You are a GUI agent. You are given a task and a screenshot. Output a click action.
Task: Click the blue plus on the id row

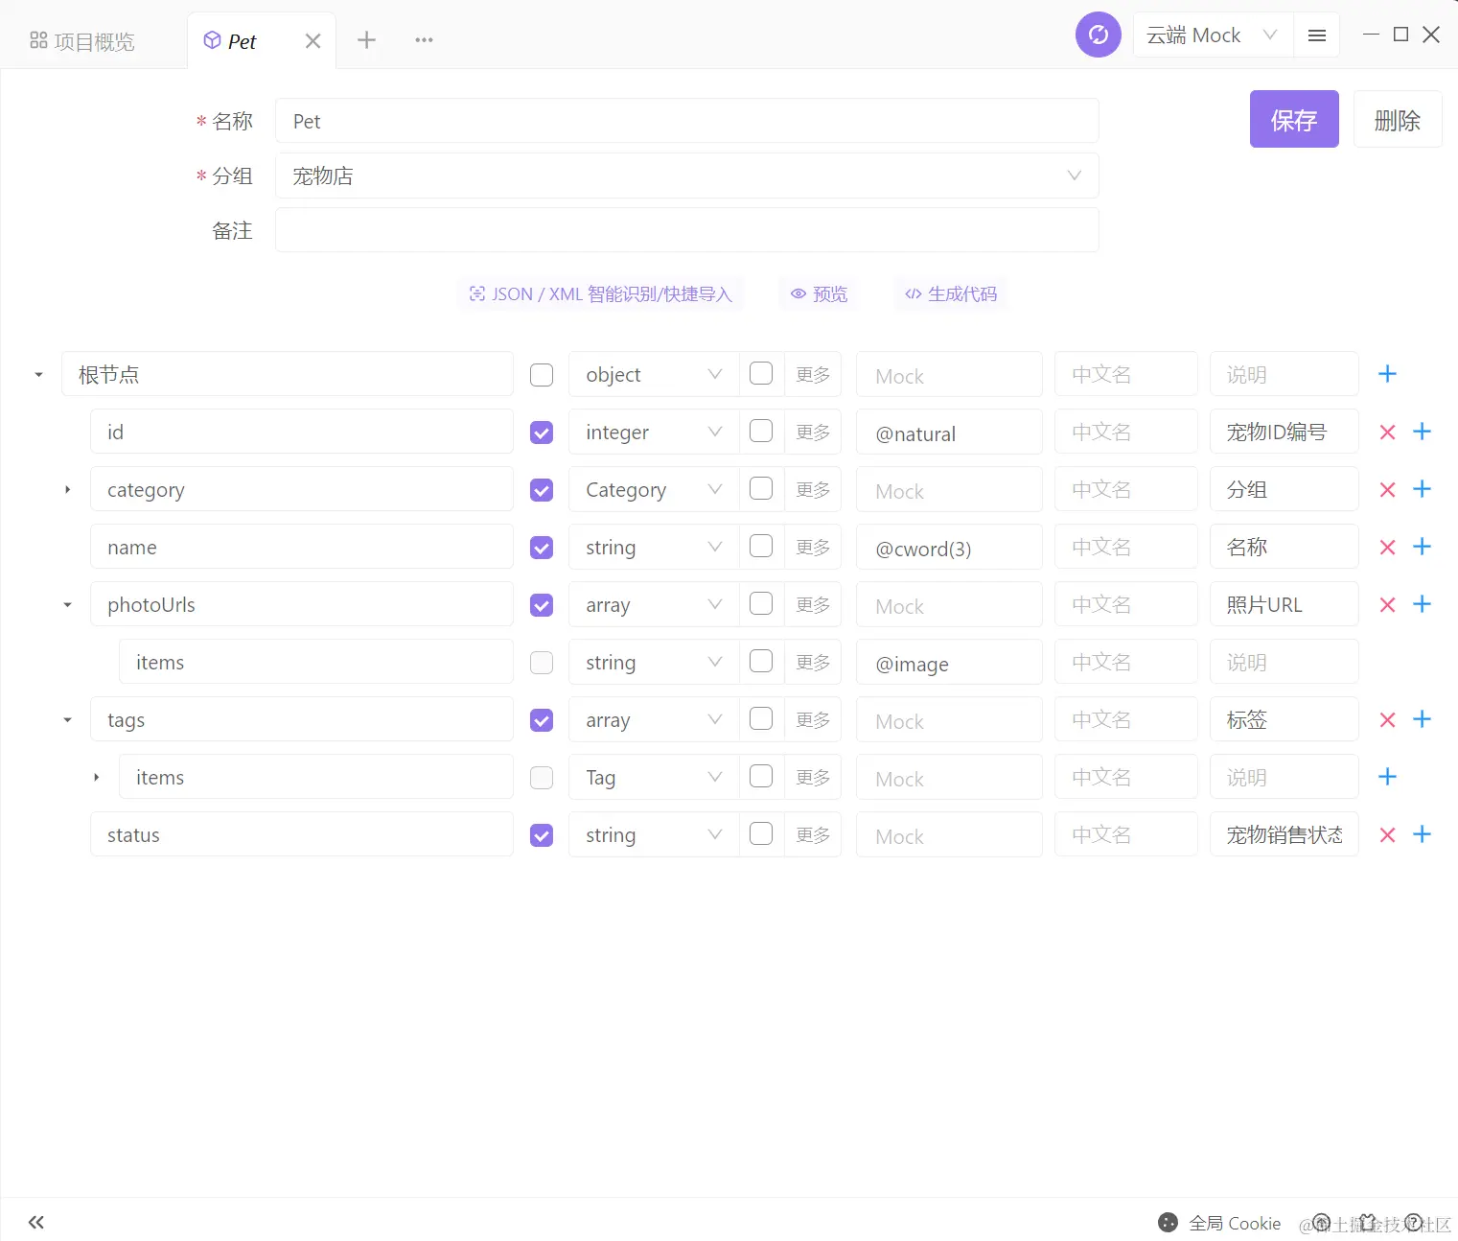(1423, 432)
